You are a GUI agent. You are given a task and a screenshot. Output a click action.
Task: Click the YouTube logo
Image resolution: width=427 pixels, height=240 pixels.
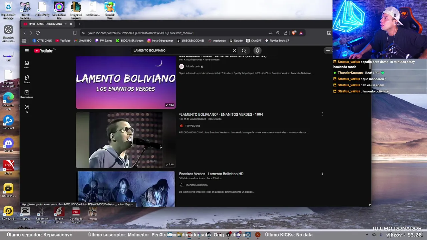(x=43, y=51)
